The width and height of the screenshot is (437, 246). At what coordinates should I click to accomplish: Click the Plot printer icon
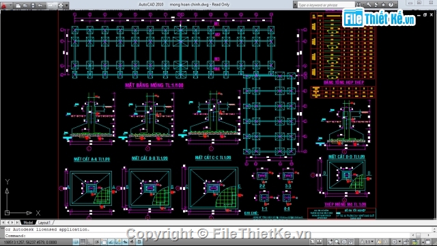[61, 5]
